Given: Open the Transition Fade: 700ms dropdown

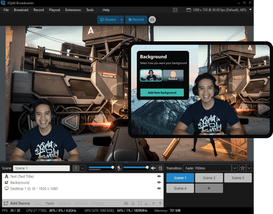Looking at the screenshot, I should [234, 168].
